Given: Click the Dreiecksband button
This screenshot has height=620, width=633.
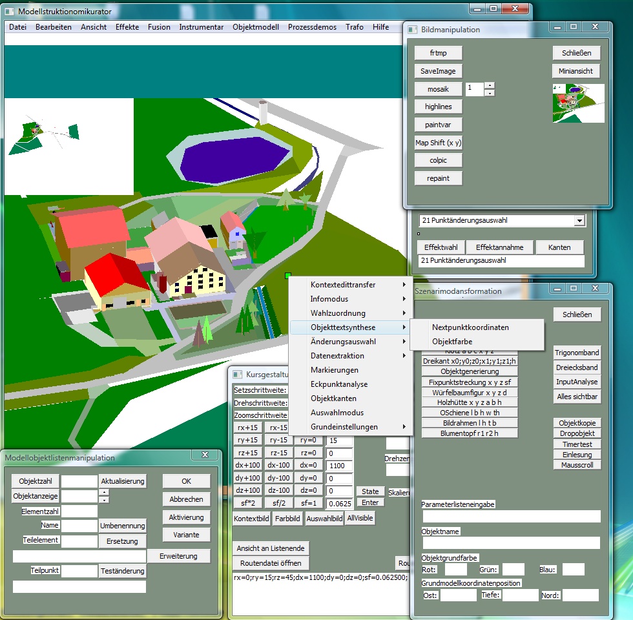Looking at the screenshot, I should [577, 367].
